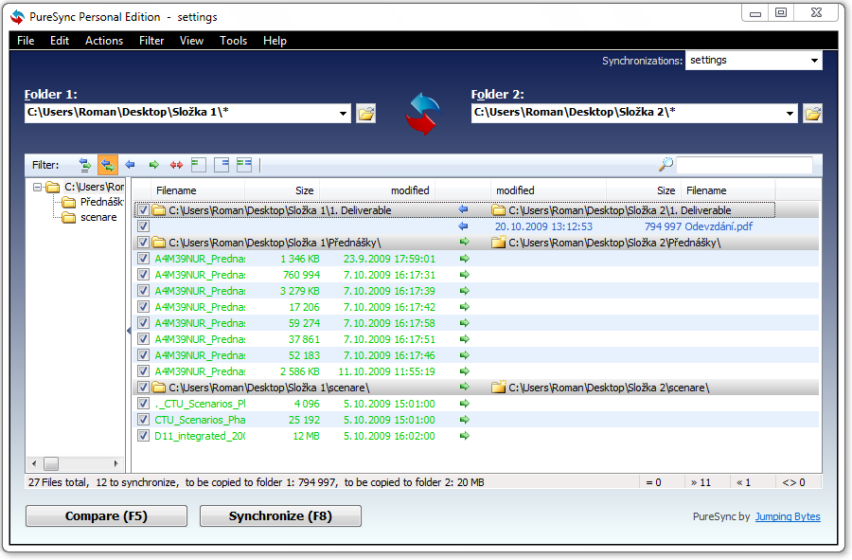Open the Jumping Bytes link

788,516
